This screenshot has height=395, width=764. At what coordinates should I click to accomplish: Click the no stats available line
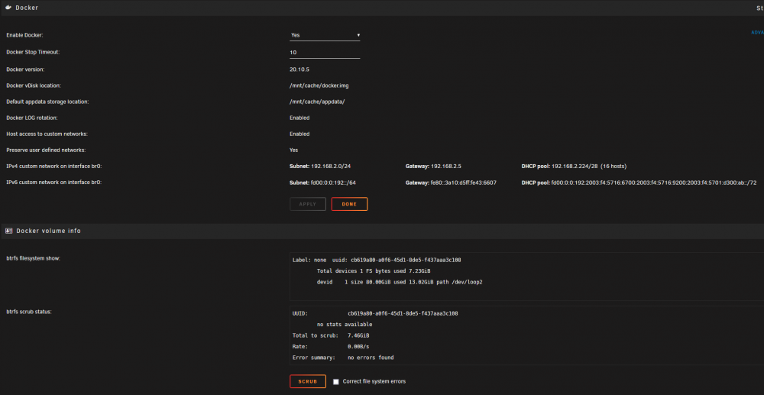345,325
